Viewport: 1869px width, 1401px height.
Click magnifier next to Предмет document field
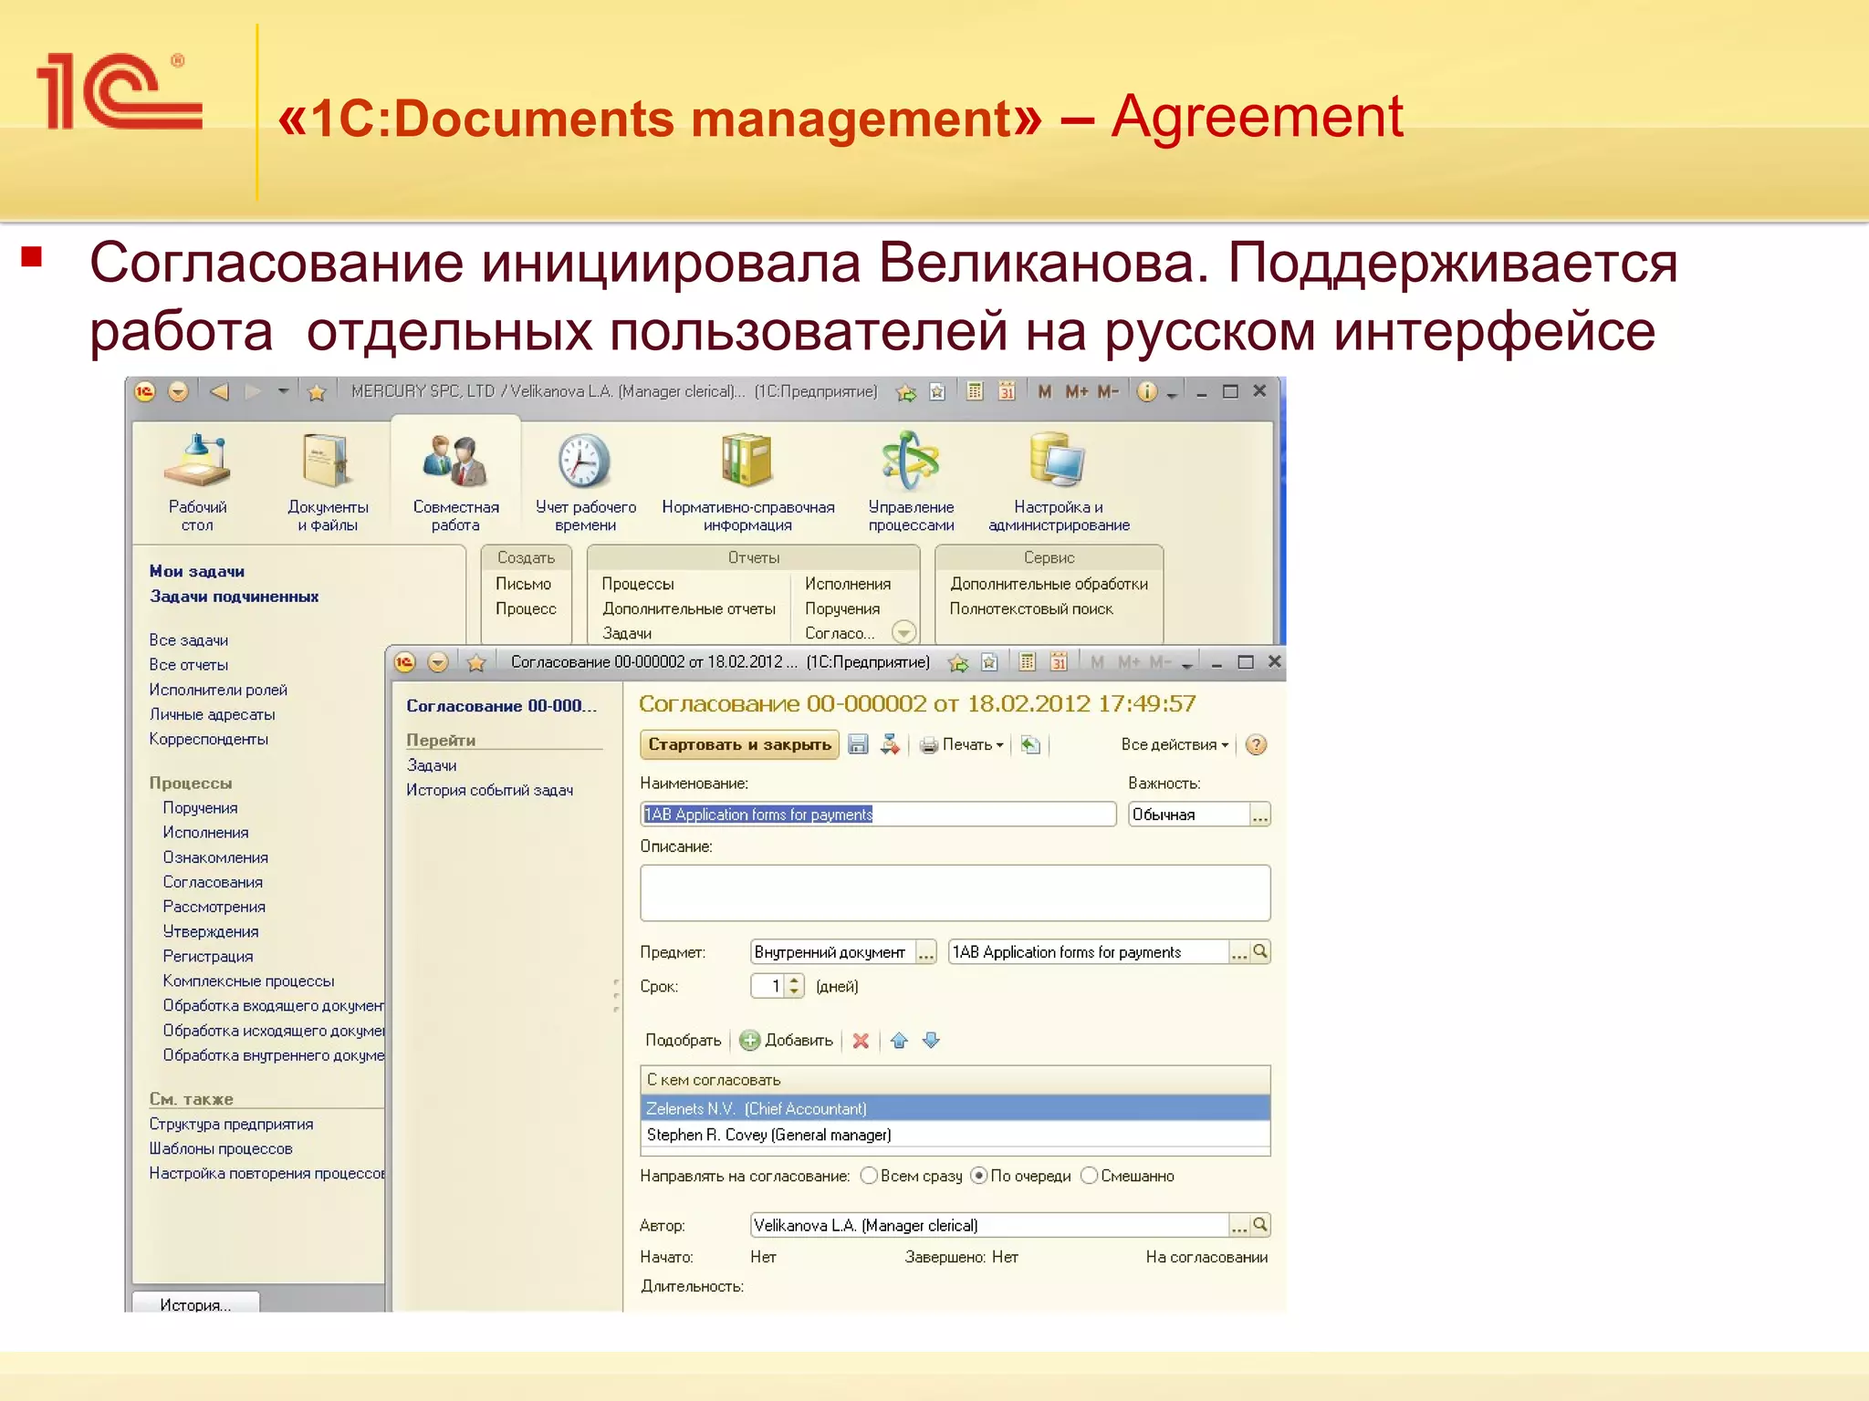point(1260,951)
